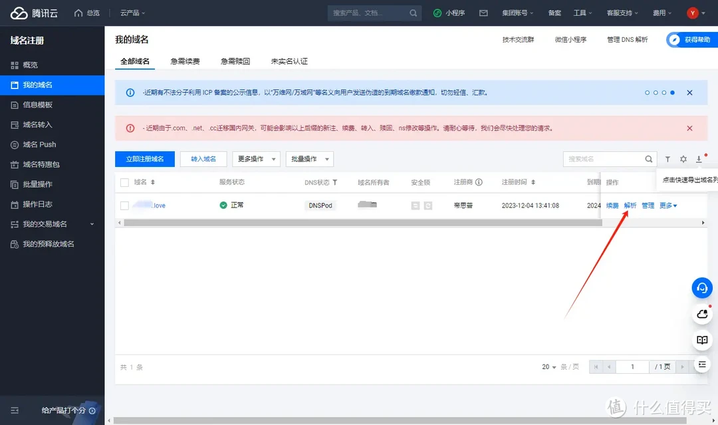Expand the 工具 tools menu
Screen dimensions: 718x425
tap(582, 13)
